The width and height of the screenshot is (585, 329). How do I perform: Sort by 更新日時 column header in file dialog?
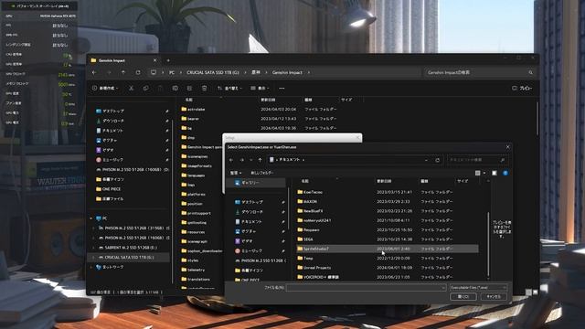pos(384,181)
